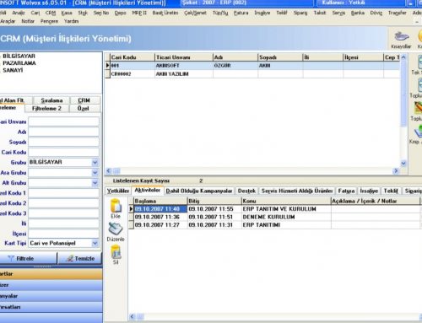
Task: Click the customer grid horizontal scrollbar
Action: point(252,171)
